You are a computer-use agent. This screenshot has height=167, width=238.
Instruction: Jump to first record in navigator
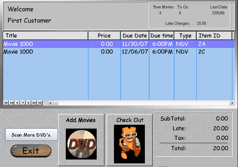coord(6,103)
